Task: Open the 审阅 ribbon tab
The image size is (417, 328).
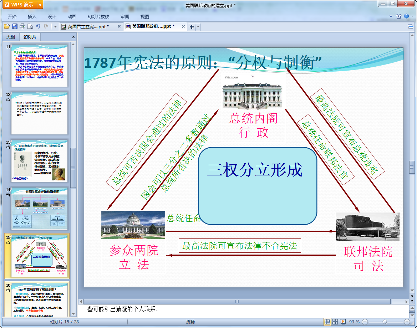Action: click(x=125, y=16)
